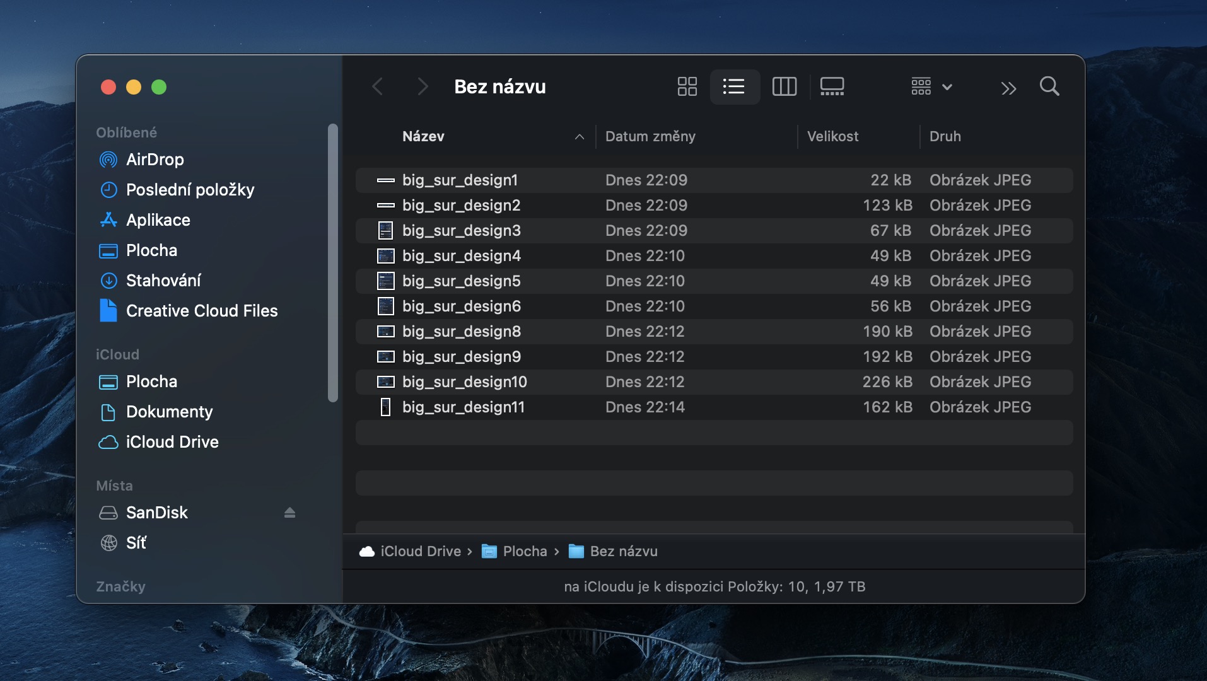This screenshot has height=681, width=1207.
Task: Click the Creative Cloud Files icon
Action: [x=108, y=310]
